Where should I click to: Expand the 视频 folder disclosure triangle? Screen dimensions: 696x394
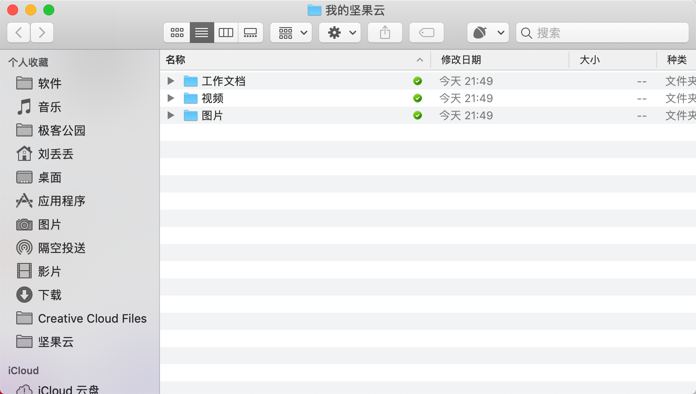[171, 98]
